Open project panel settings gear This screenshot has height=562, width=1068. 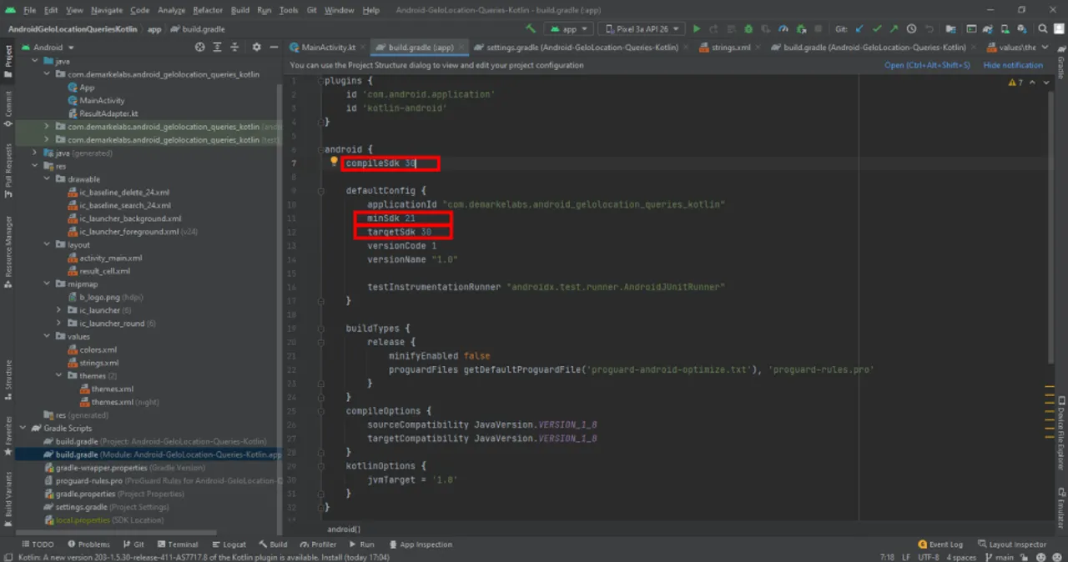[256, 48]
